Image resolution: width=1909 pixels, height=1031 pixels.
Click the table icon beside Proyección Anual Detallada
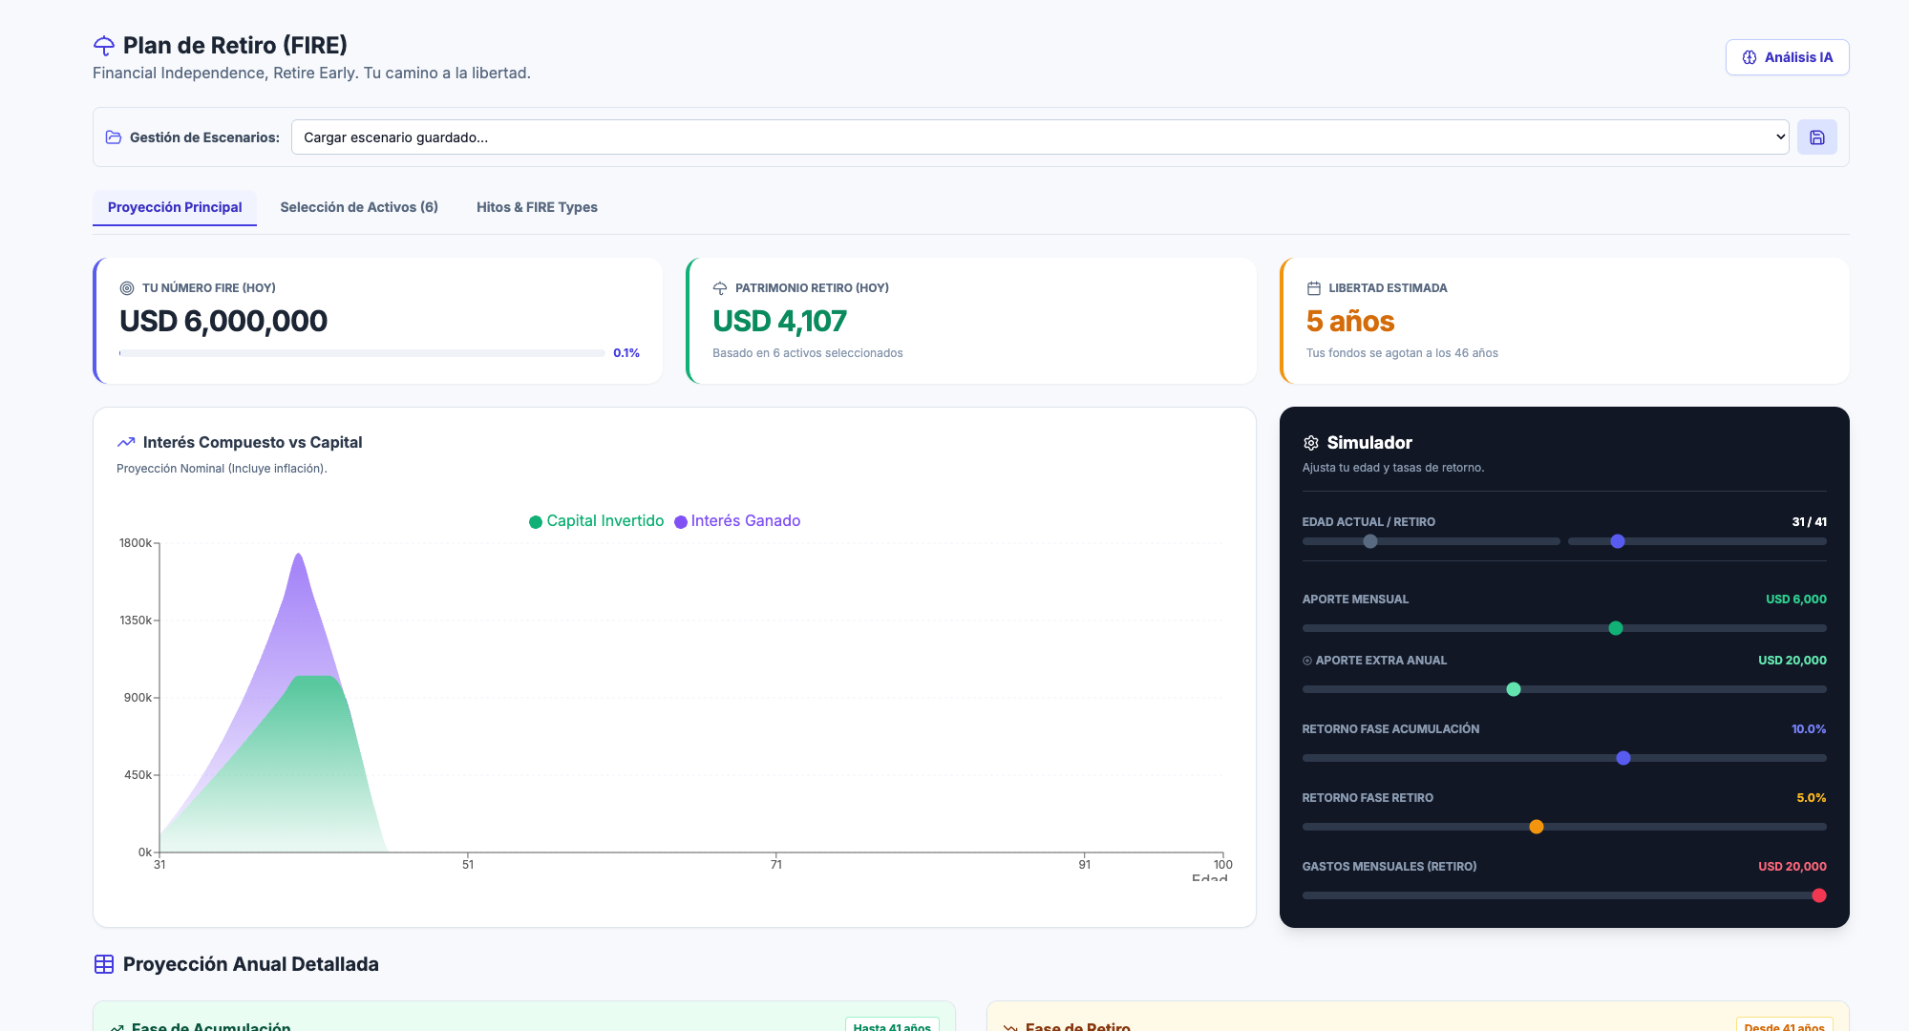pyautogui.click(x=102, y=964)
